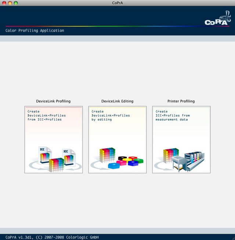
Task: Select 'Printer Profiling' heading text
Action: (181, 101)
